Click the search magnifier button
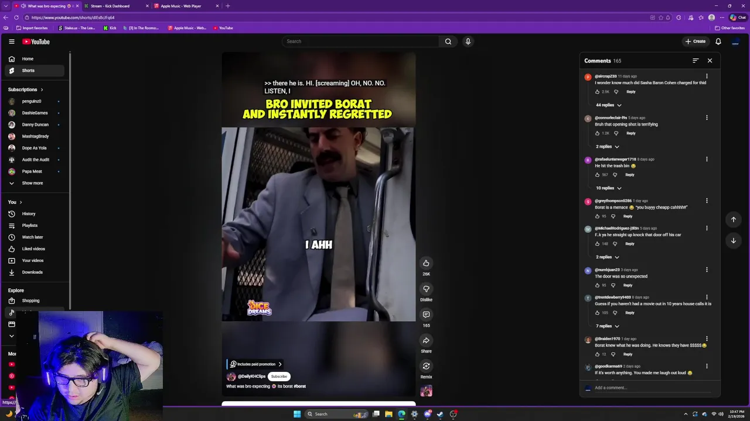 448,42
